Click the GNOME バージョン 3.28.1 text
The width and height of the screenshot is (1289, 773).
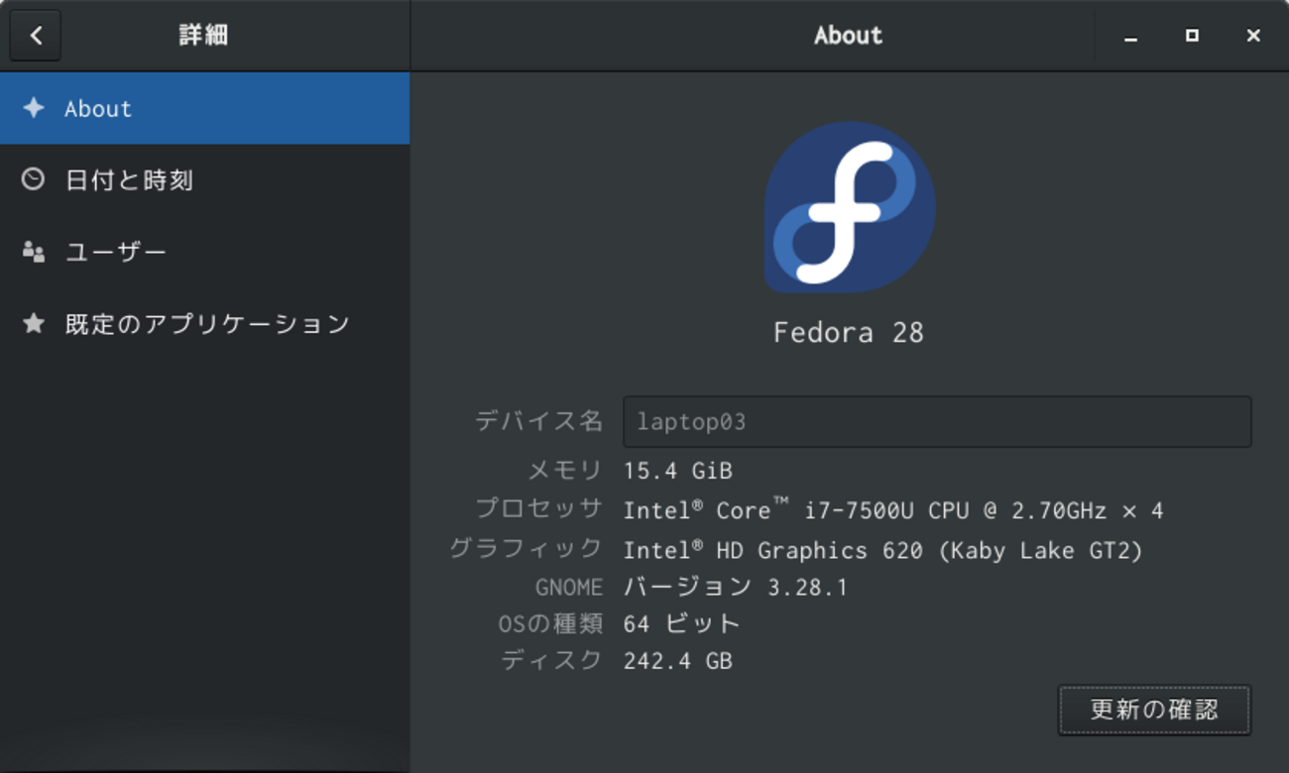[x=735, y=588]
